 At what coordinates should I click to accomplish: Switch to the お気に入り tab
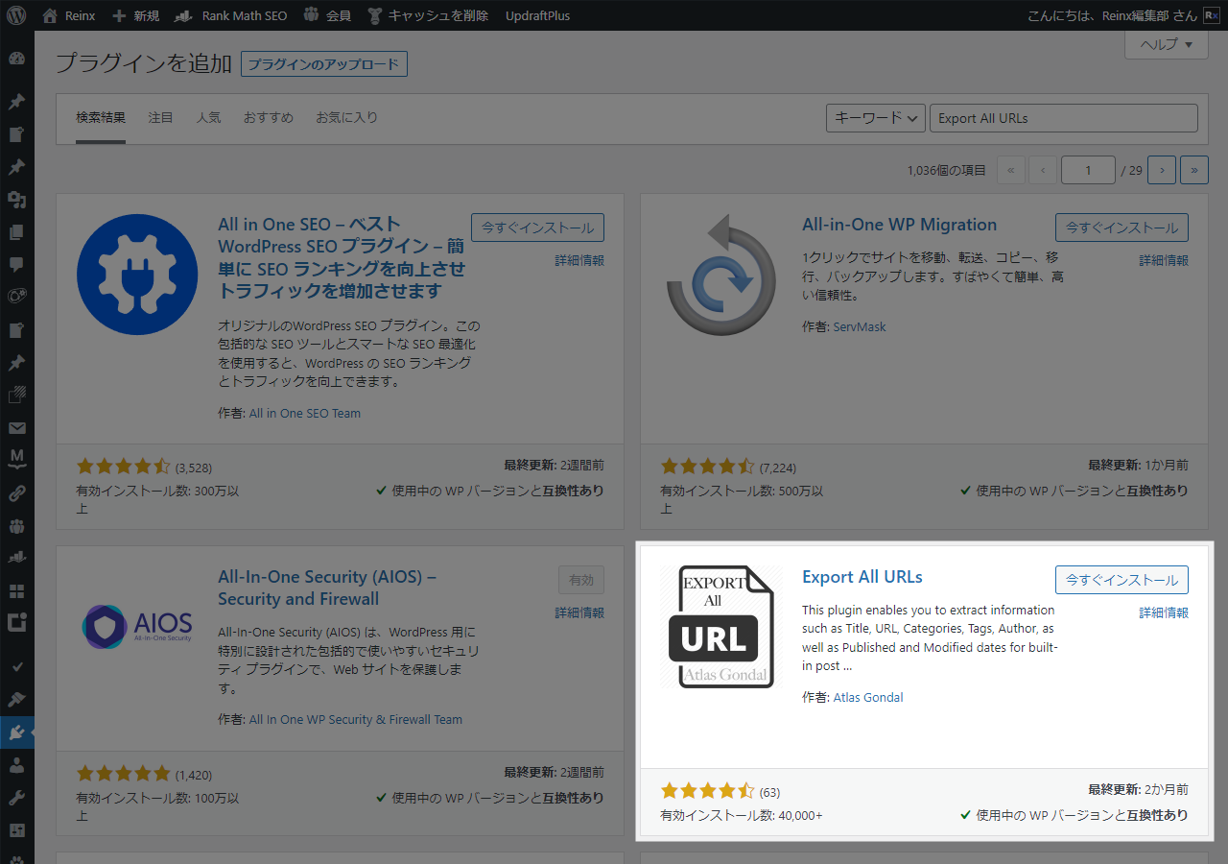click(347, 117)
